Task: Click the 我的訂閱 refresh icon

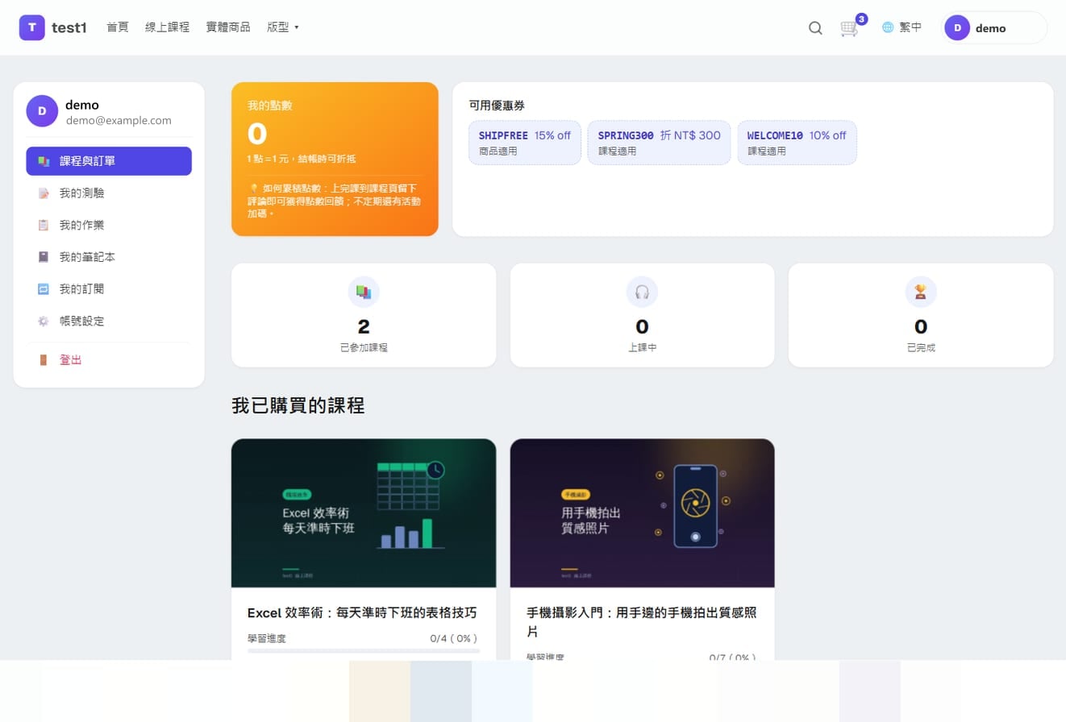Action: 44,288
